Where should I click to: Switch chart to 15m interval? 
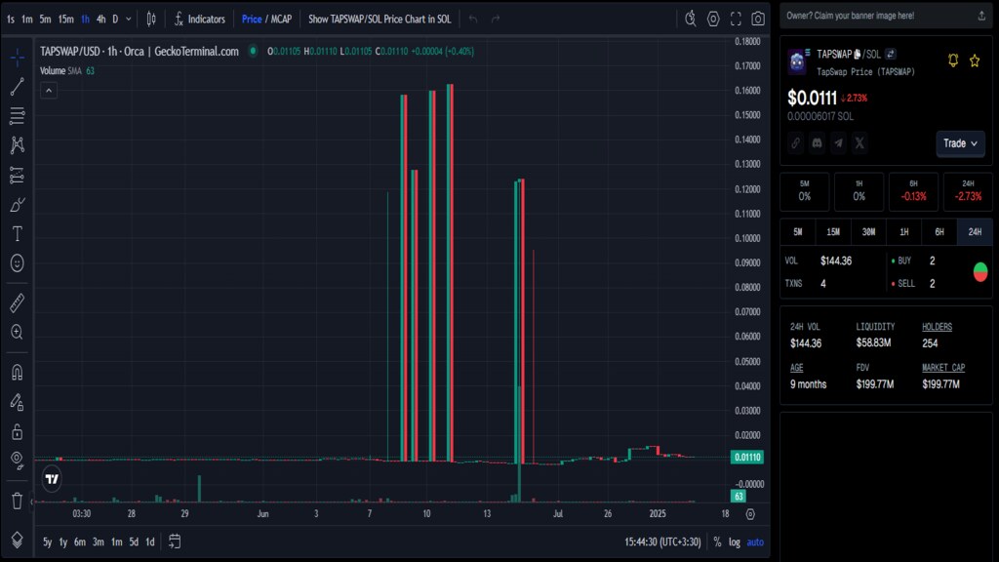pyautogui.click(x=65, y=20)
